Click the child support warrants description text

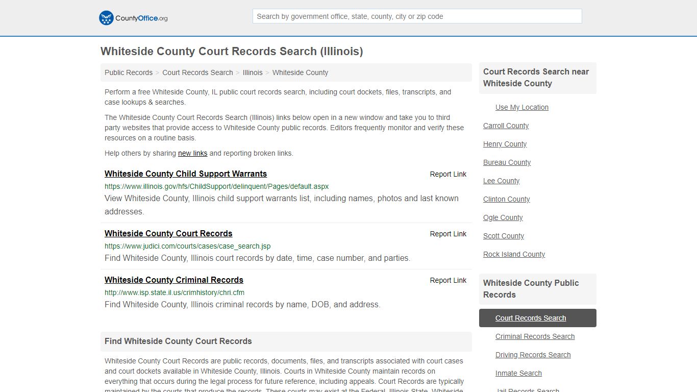coord(282,205)
